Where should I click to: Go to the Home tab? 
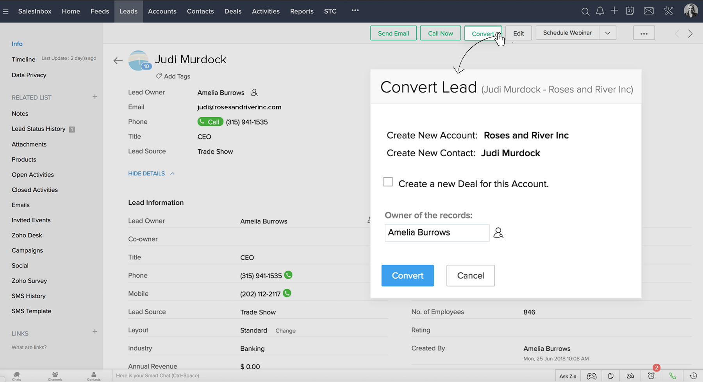pos(71,11)
